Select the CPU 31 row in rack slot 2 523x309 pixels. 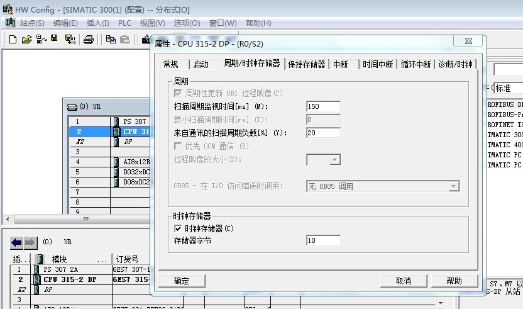pos(109,132)
